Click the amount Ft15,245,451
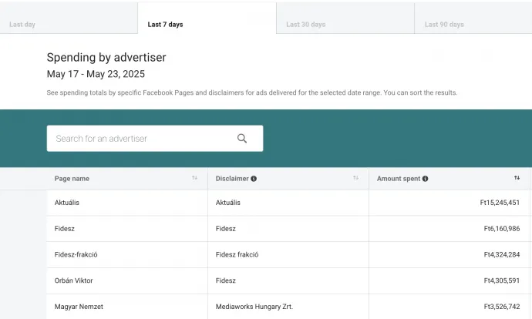Image resolution: width=532 pixels, height=319 pixels. tap(500, 203)
